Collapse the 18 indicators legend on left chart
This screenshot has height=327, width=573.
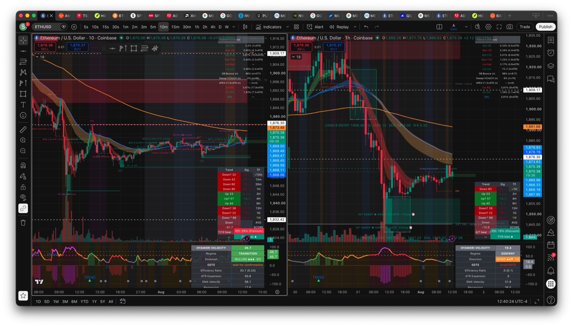pos(40,57)
